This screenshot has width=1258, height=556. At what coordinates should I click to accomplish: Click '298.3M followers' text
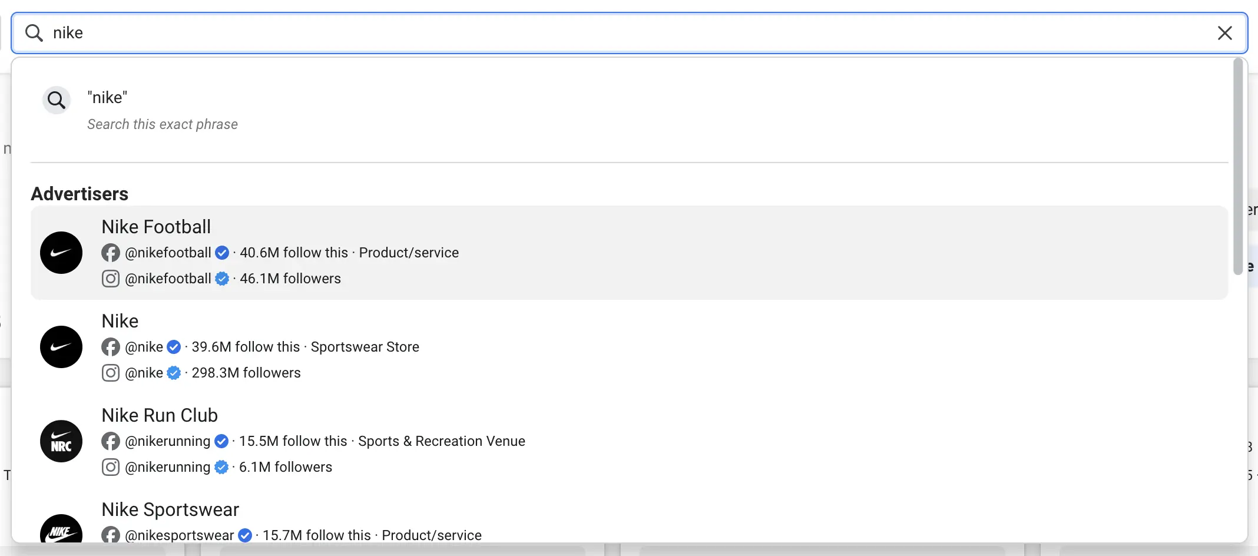pos(246,373)
